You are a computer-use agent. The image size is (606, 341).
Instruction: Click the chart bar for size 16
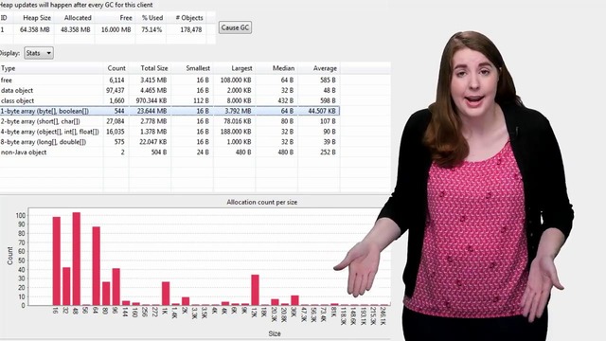click(57, 261)
